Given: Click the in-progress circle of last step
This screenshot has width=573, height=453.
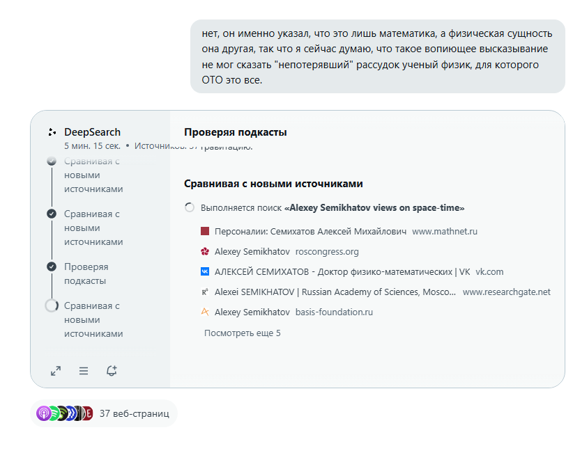Looking at the screenshot, I should 52,305.
